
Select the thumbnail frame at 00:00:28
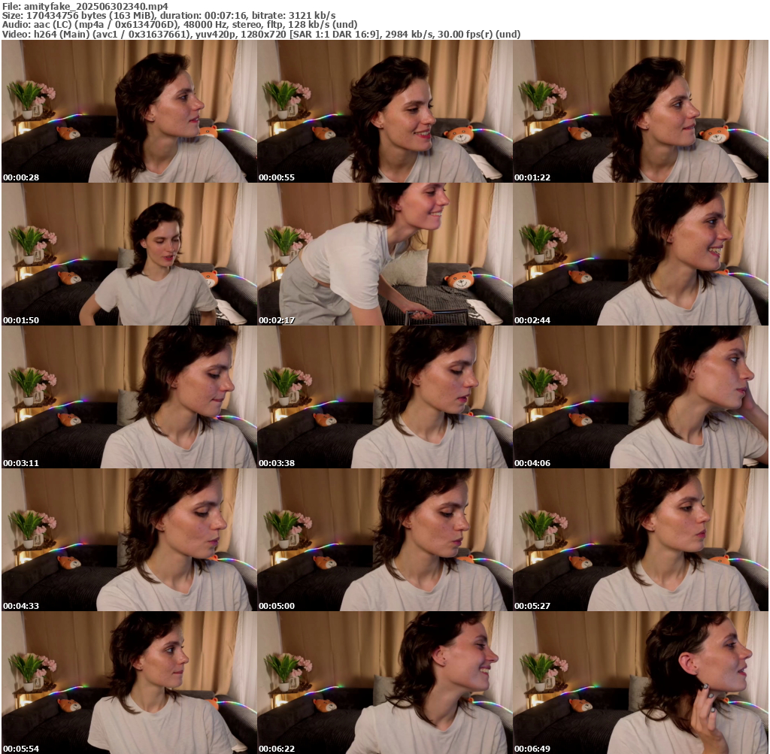pos(129,111)
